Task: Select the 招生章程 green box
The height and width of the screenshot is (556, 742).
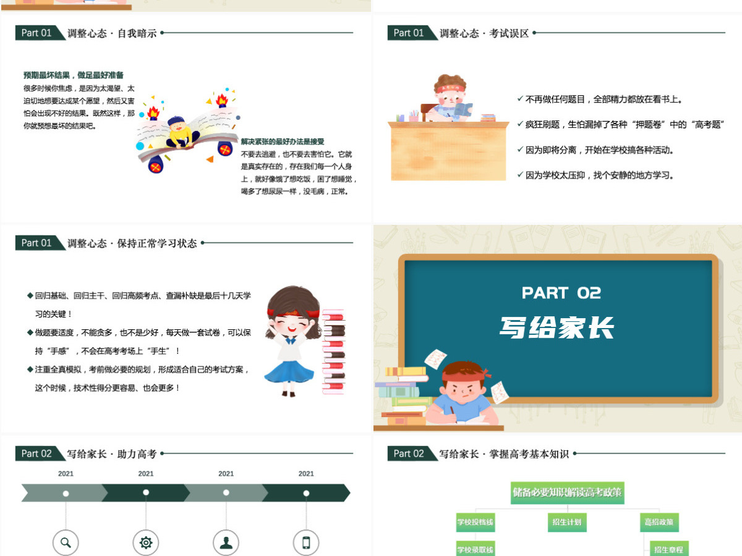Action: tap(669, 549)
